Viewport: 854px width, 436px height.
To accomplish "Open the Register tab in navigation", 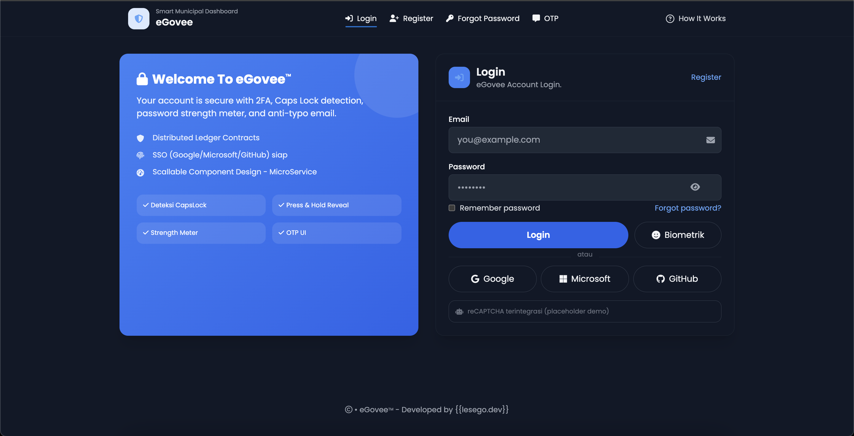I will pos(411,19).
